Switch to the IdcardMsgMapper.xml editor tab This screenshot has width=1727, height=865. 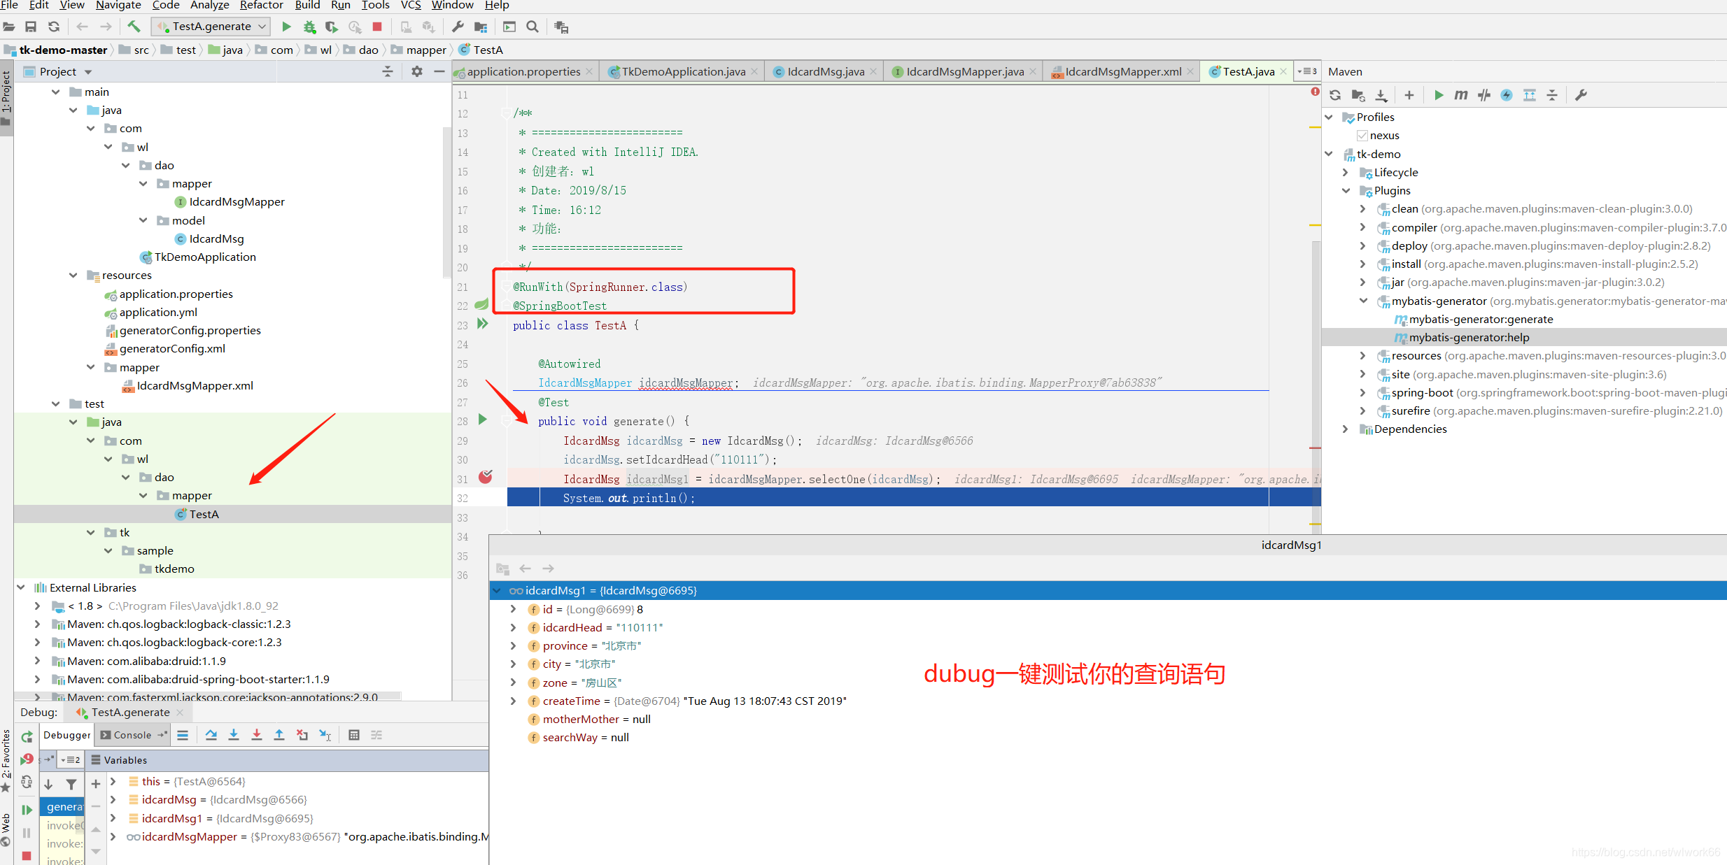point(1122,71)
